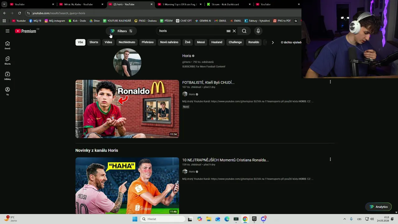Select the Challenge filter chip
The height and width of the screenshot is (224, 398).
(x=235, y=42)
